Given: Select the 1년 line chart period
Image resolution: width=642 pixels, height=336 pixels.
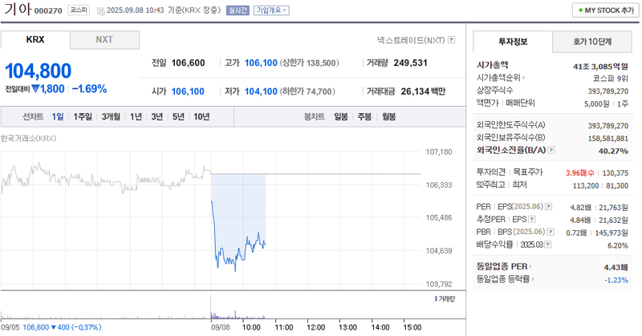Looking at the screenshot, I should 136,116.
